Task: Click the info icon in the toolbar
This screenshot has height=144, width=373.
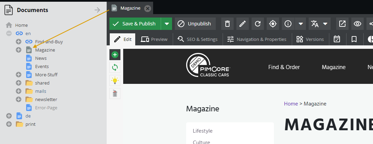Action: [x=288, y=24]
